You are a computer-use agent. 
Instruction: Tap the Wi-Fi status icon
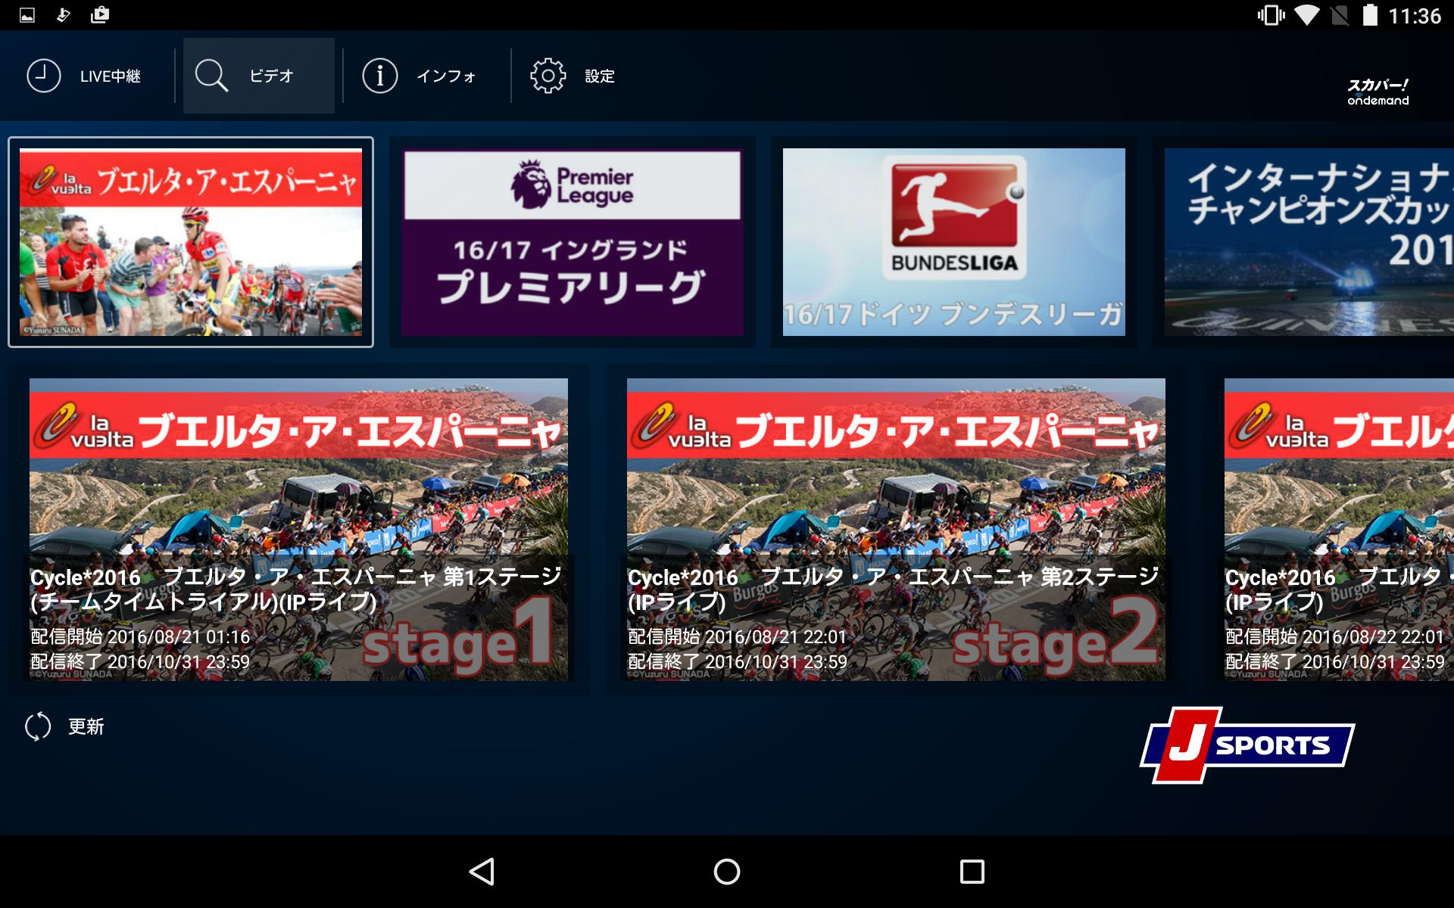pyautogui.click(x=1306, y=15)
